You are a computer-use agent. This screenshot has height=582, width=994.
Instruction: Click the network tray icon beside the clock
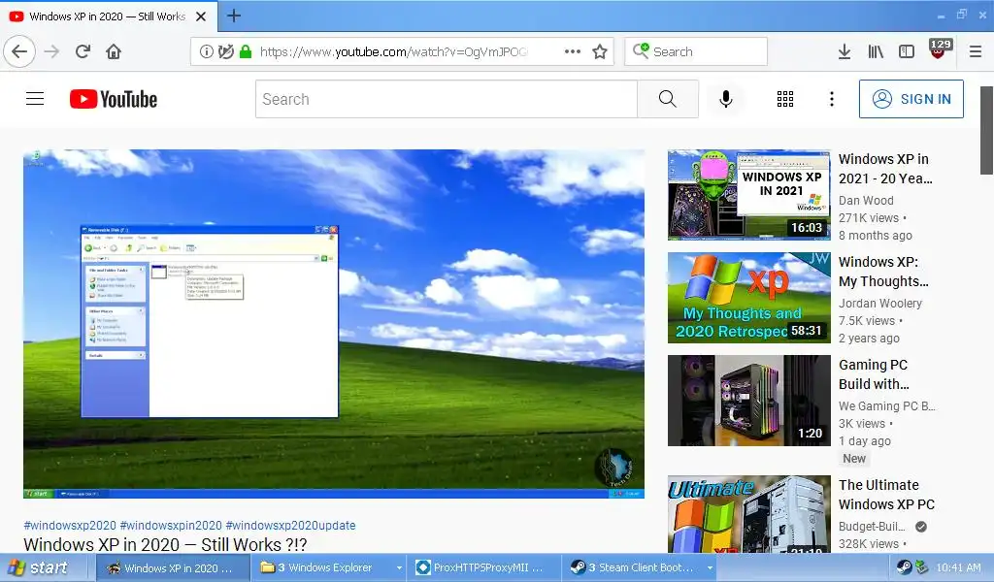(921, 567)
